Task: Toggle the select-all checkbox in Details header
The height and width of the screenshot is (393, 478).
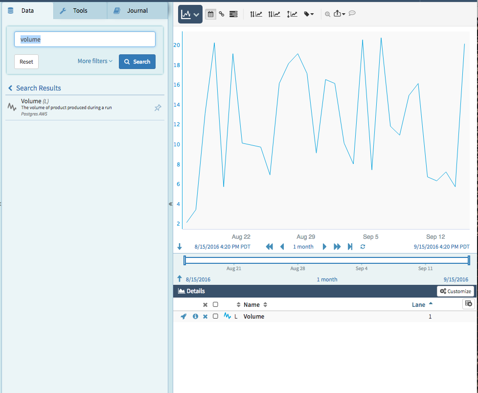Action: tap(215, 304)
